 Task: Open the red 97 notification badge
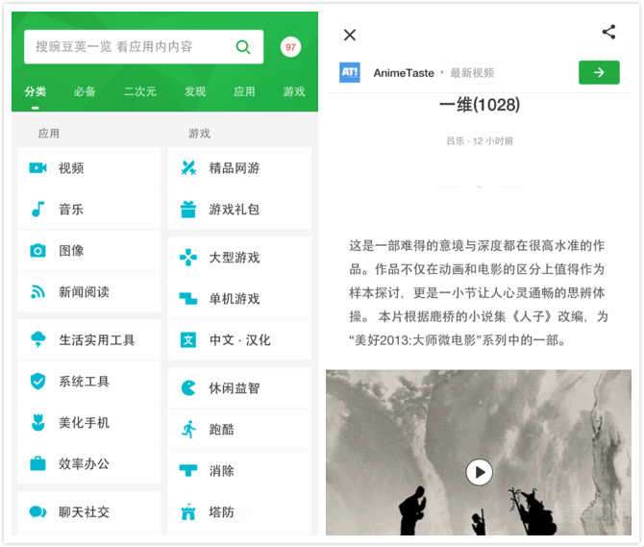pyautogui.click(x=290, y=47)
